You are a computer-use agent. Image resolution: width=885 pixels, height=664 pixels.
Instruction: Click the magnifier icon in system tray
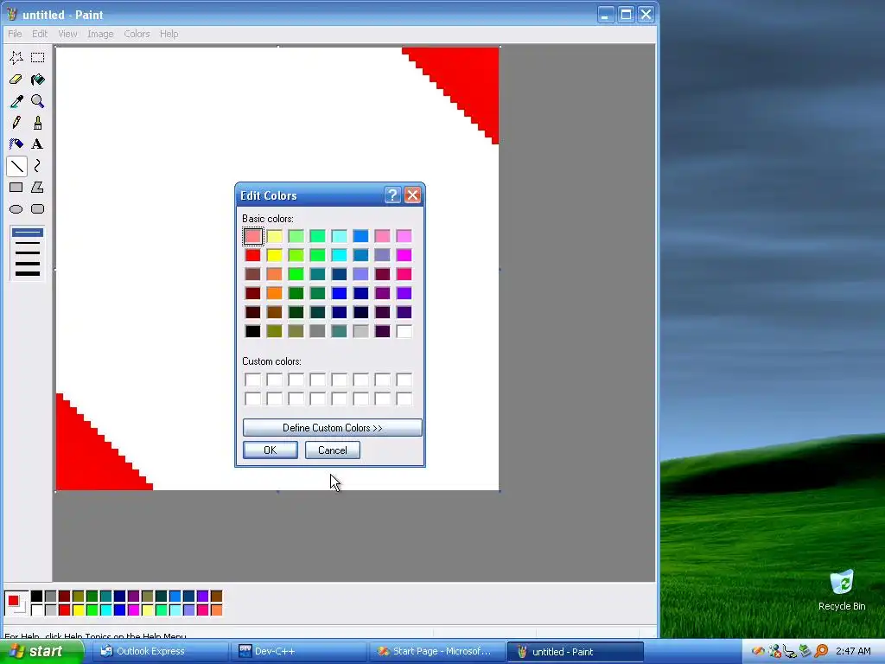(x=821, y=652)
